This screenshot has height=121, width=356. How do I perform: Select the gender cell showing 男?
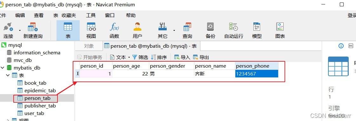172,74
